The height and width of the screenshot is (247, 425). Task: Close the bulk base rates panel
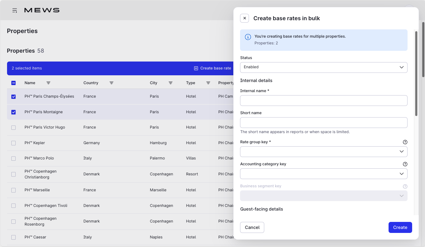click(x=244, y=18)
